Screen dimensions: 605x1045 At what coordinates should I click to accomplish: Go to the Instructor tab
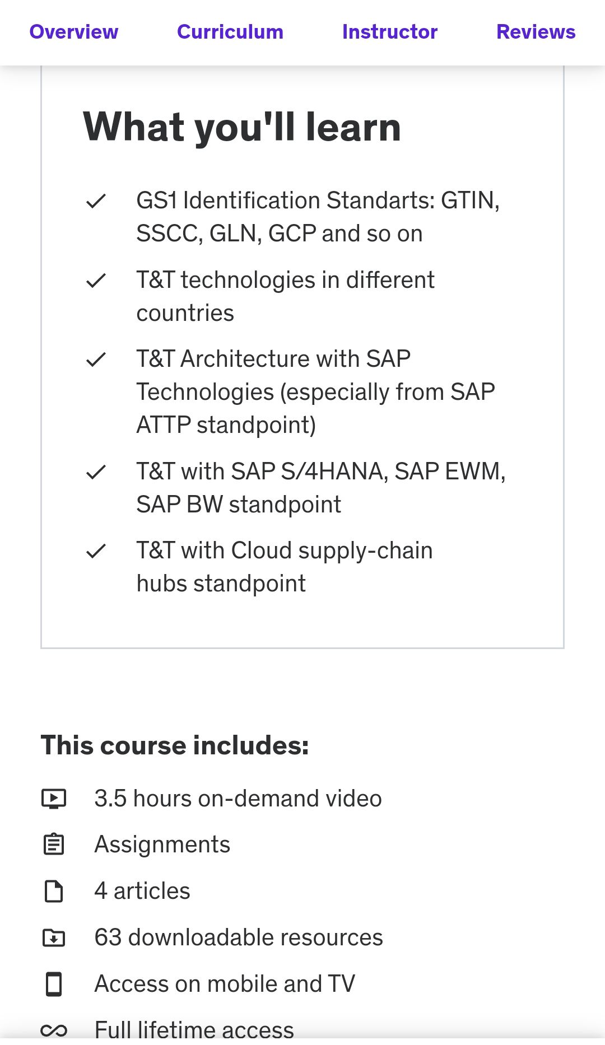coord(390,32)
